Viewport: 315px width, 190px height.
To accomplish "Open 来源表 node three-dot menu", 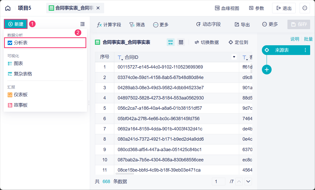I will point(305,50).
